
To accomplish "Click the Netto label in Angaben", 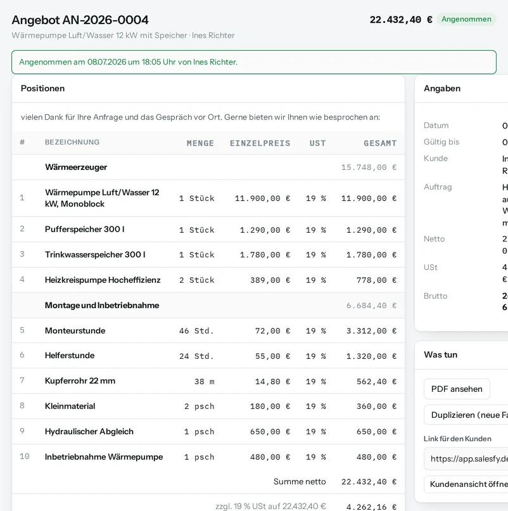I will (434, 239).
